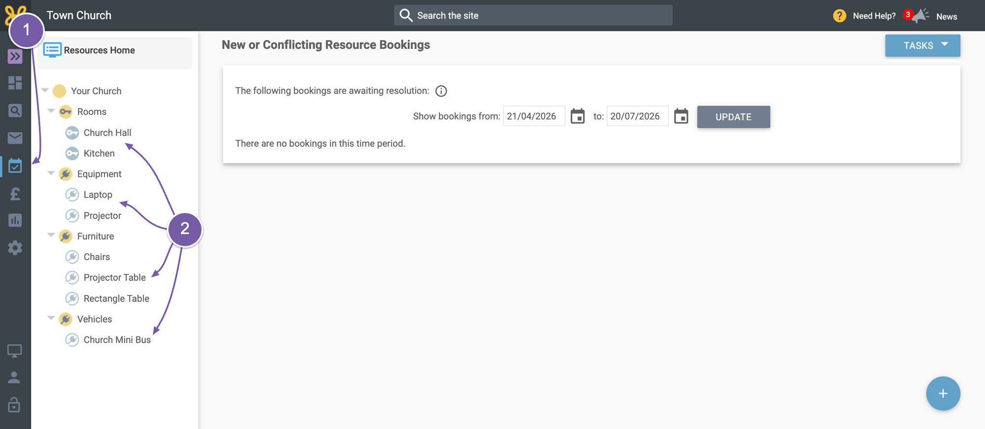This screenshot has height=429, width=985.
Task: Click the Search the site field
Action: (x=533, y=15)
